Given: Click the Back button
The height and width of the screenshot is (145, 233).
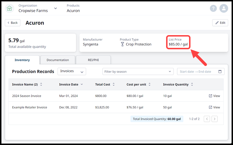Looking at the screenshot, I should click(x=12, y=23).
